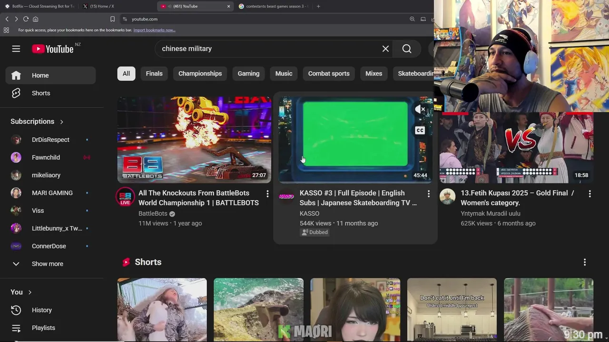This screenshot has height=342, width=609.
Task: Open options menu for BattleBots video
Action: (x=267, y=194)
